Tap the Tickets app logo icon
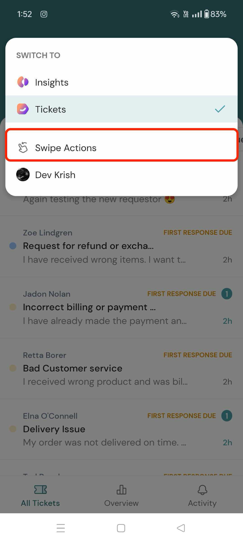Screen dimensions: 243x543 coord(23,109)
